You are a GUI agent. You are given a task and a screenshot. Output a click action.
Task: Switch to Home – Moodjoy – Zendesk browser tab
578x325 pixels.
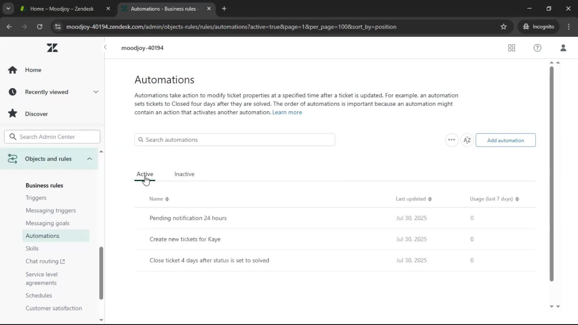62,9
